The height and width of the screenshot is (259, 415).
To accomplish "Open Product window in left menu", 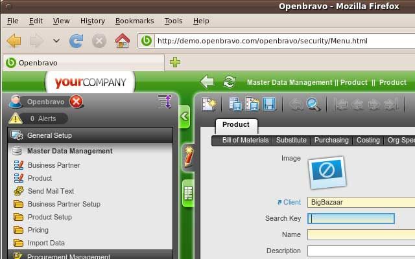I will pos(40,178).
